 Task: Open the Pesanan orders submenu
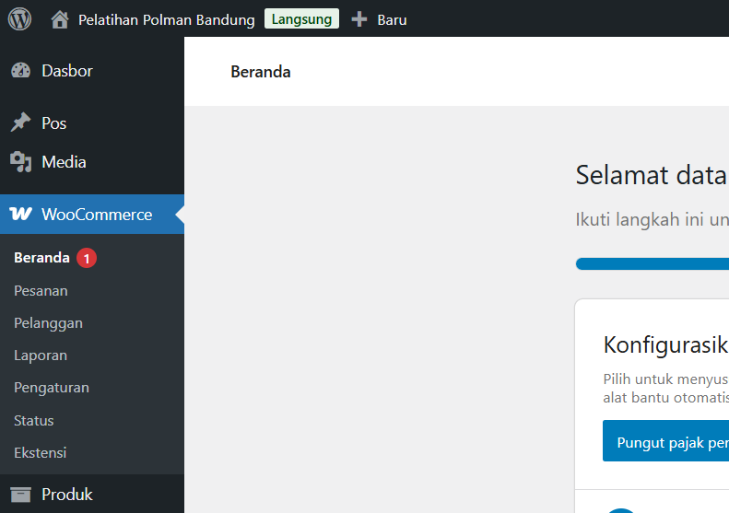point(41,291)
